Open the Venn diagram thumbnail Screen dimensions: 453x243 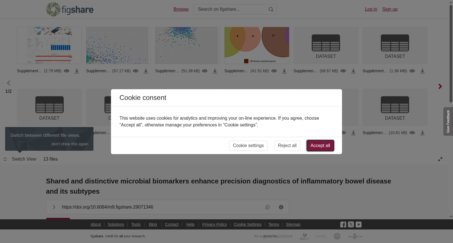(257, 45)
